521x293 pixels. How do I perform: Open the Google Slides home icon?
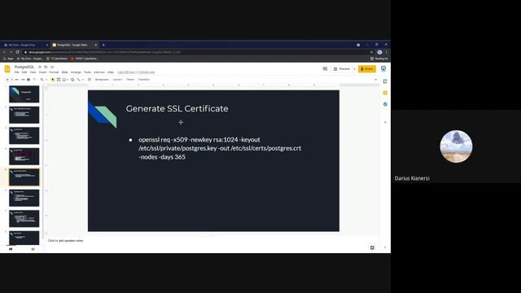(x=7, y=68)
